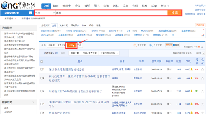Viewport: 206px width, 114px height.
Task: Open 更多>> database categories
Action: pos(165,6)
